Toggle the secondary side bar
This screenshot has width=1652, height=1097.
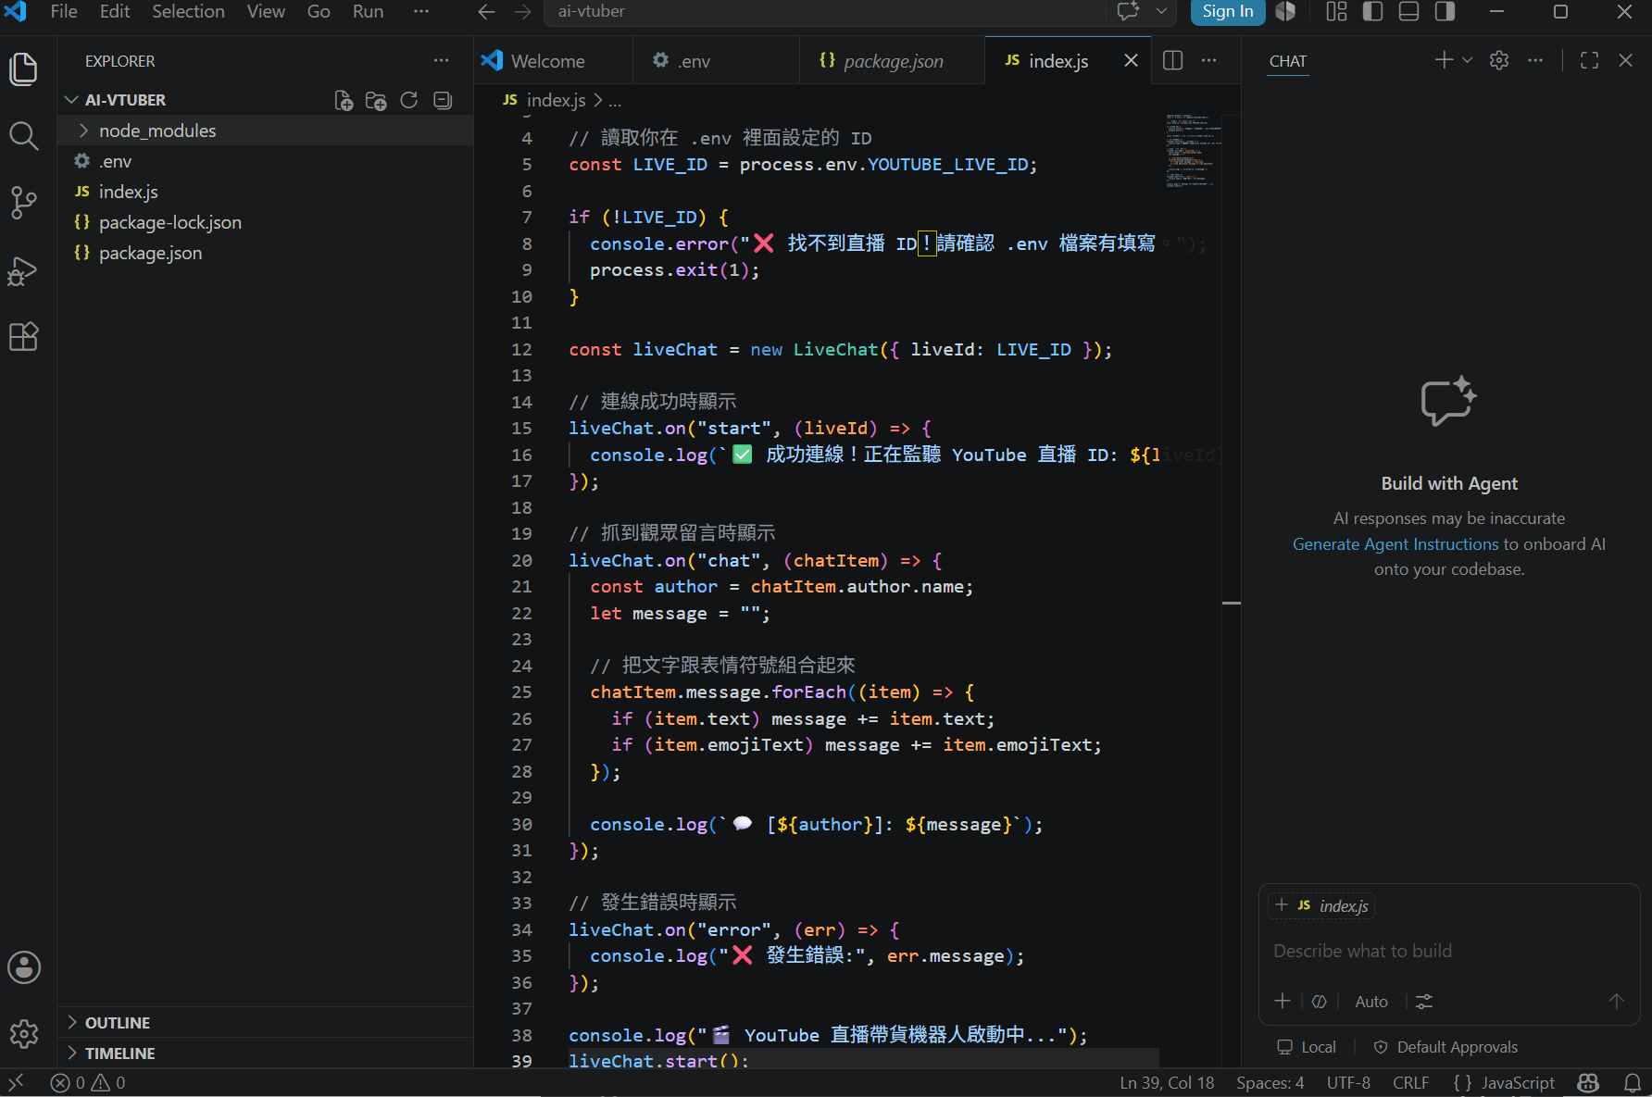[1445, 12]
